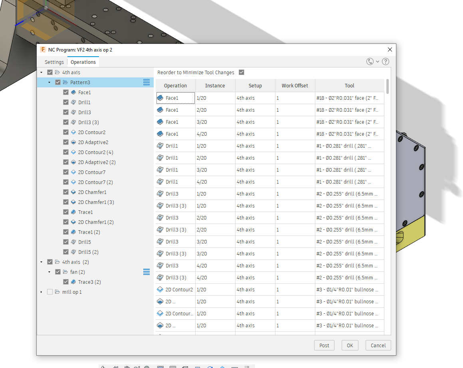Click the phone support icon
The image size is (463, 368).
[x=370, y=61]
